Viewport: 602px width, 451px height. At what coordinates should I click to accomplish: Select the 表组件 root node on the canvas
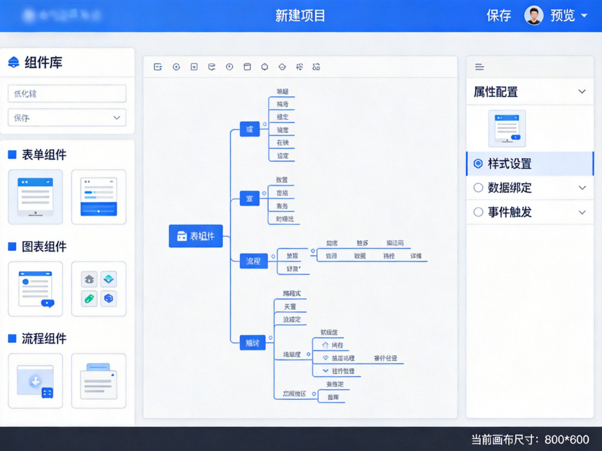point(196,237)
